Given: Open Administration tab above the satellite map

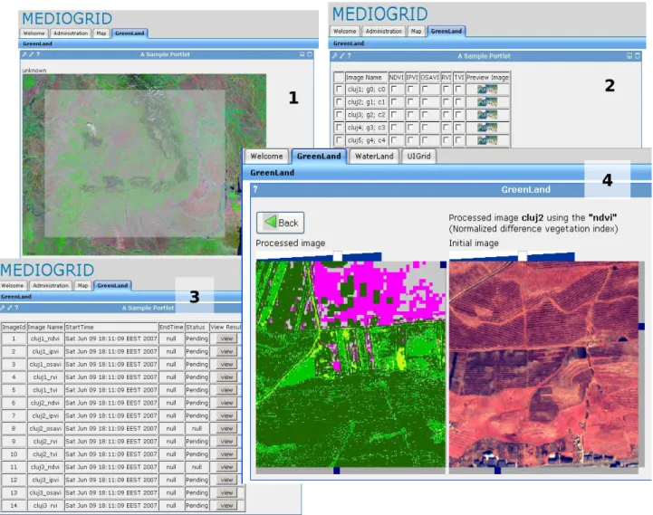Looking at the screenshot, I should coord(71,33).
